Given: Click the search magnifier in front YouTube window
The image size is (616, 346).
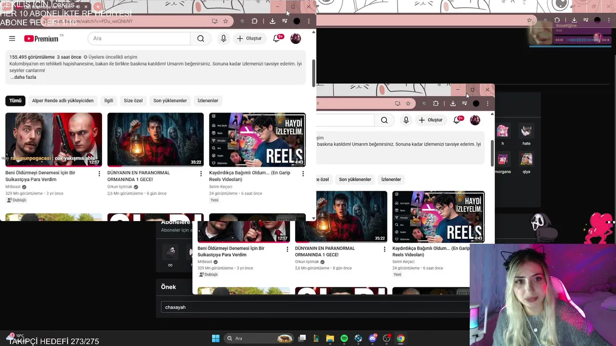Looking at the screenshot, I should click(x=201, y=38).
